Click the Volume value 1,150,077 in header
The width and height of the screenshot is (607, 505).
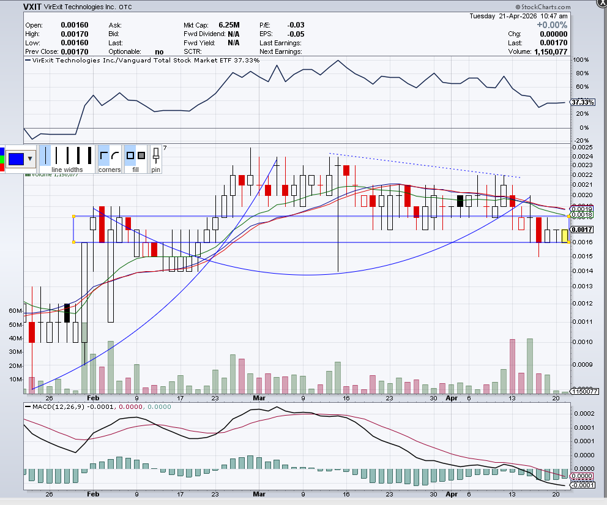(551, 52)
